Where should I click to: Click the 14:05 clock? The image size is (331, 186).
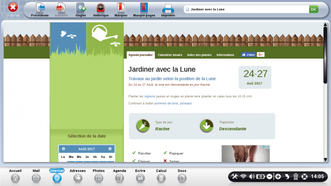coord(317,176)
